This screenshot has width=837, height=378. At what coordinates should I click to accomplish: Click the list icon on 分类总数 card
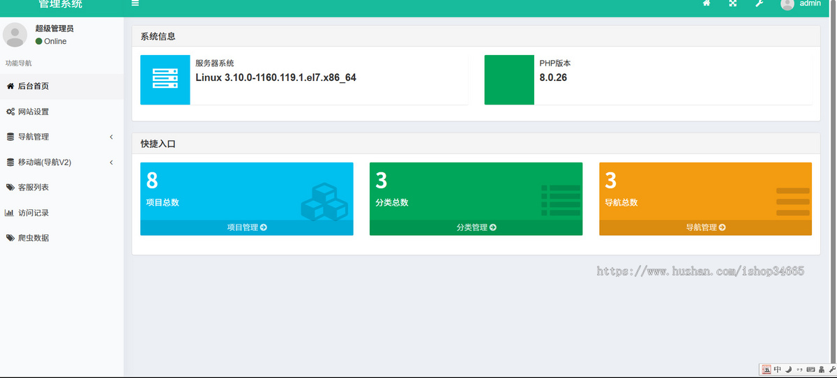[x=561, y=200]
